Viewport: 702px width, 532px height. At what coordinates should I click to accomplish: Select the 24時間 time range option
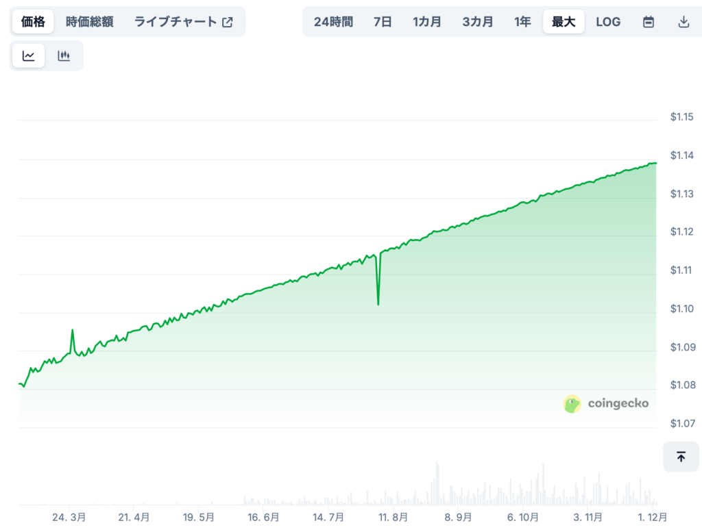pyautogui.click(x=332, y=21)
